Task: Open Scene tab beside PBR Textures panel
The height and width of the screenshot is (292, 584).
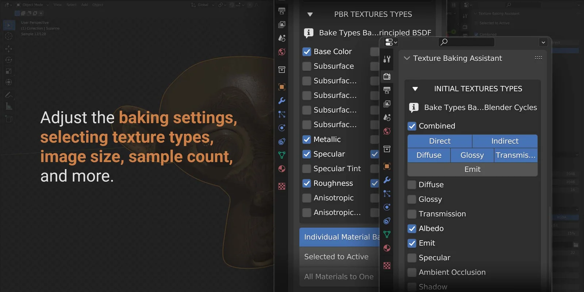Action: (x=282, y=38)
